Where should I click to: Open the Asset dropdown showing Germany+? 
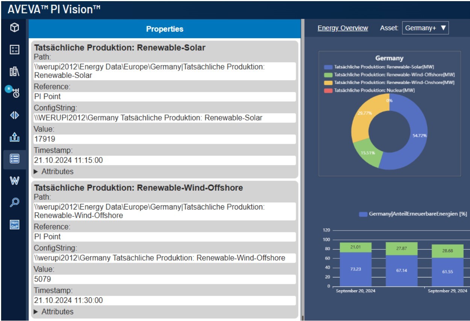click(425, 28)
